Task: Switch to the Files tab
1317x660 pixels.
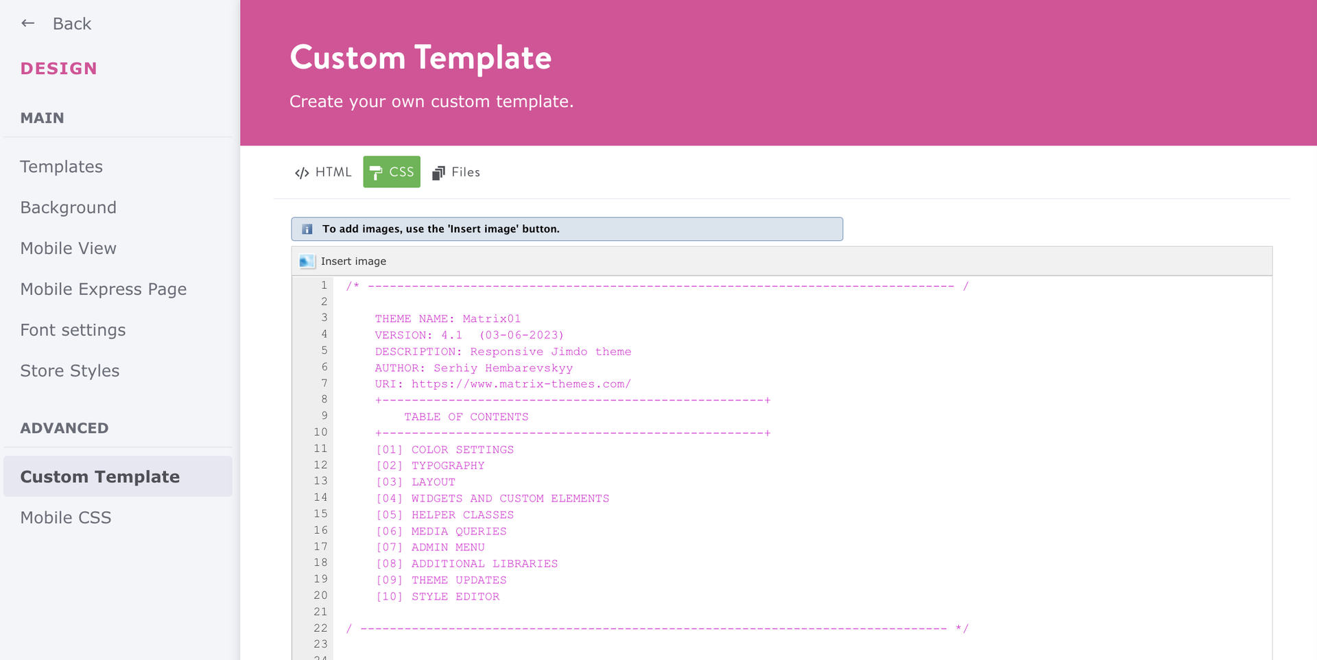Action: 455,172
